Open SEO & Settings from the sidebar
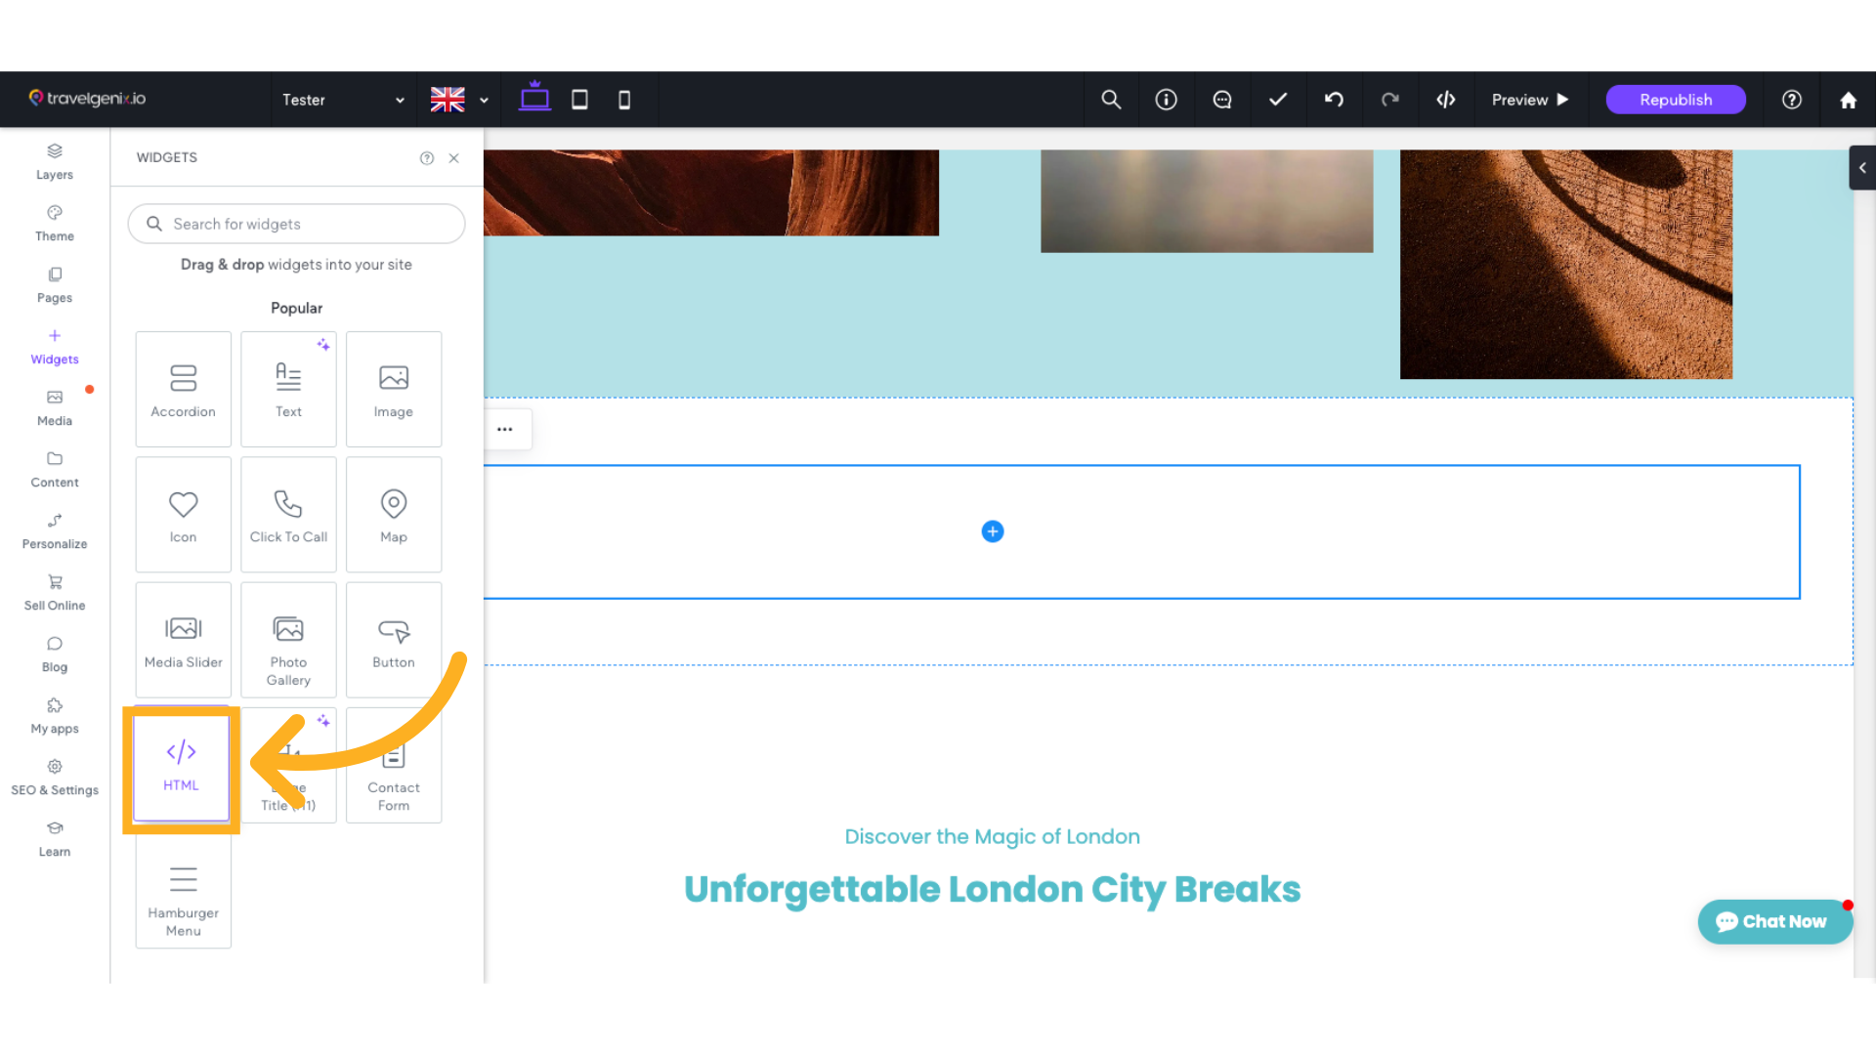Viewport: 1876px width, 1055px height. coord(54,777)
